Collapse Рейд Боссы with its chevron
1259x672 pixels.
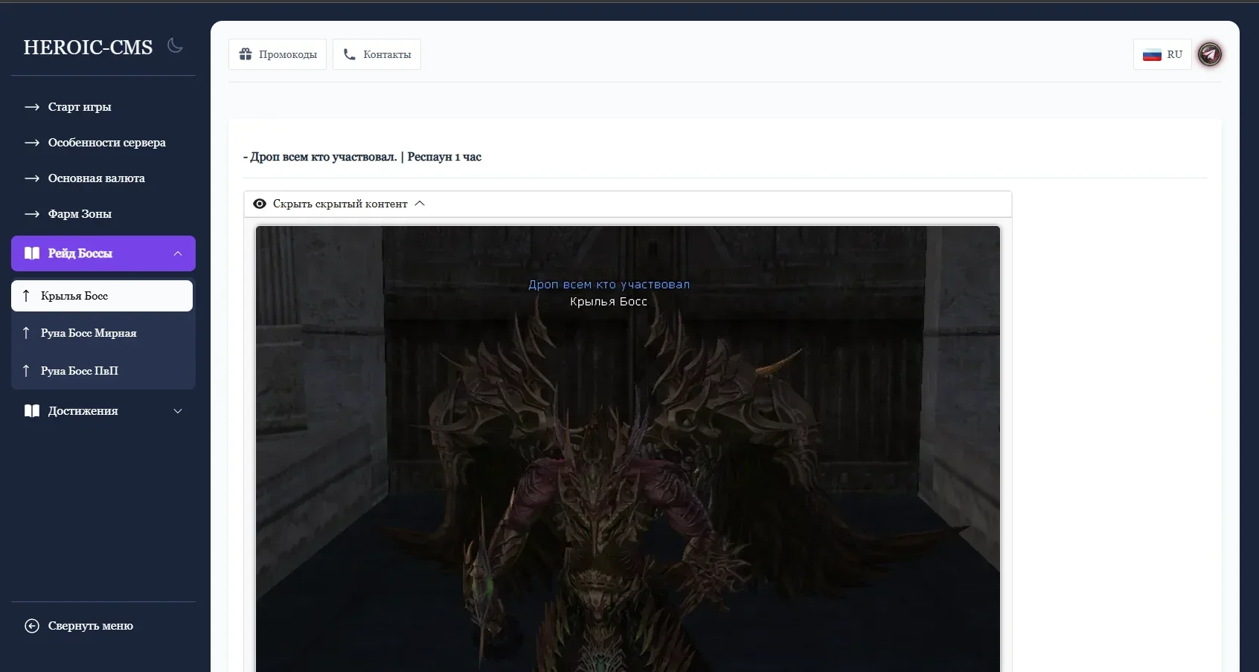click(178, 253)
